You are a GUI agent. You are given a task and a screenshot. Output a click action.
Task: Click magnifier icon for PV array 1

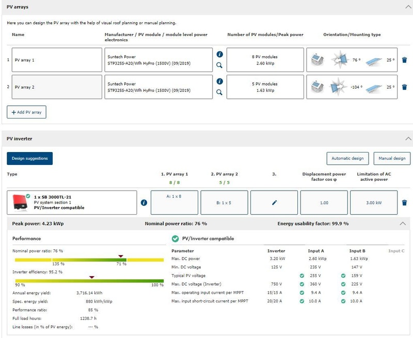pyautogui.click(x=219, y=65)
